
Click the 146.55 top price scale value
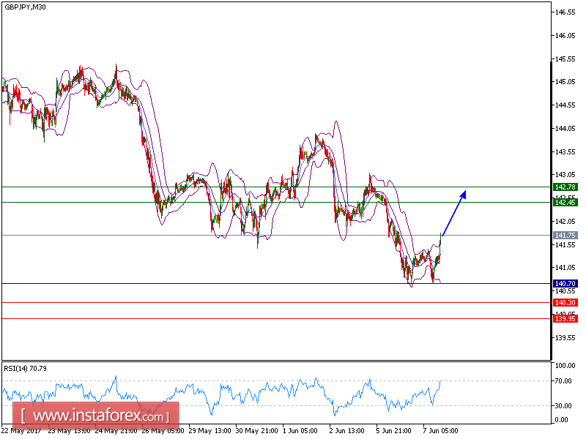coord(563,11)
